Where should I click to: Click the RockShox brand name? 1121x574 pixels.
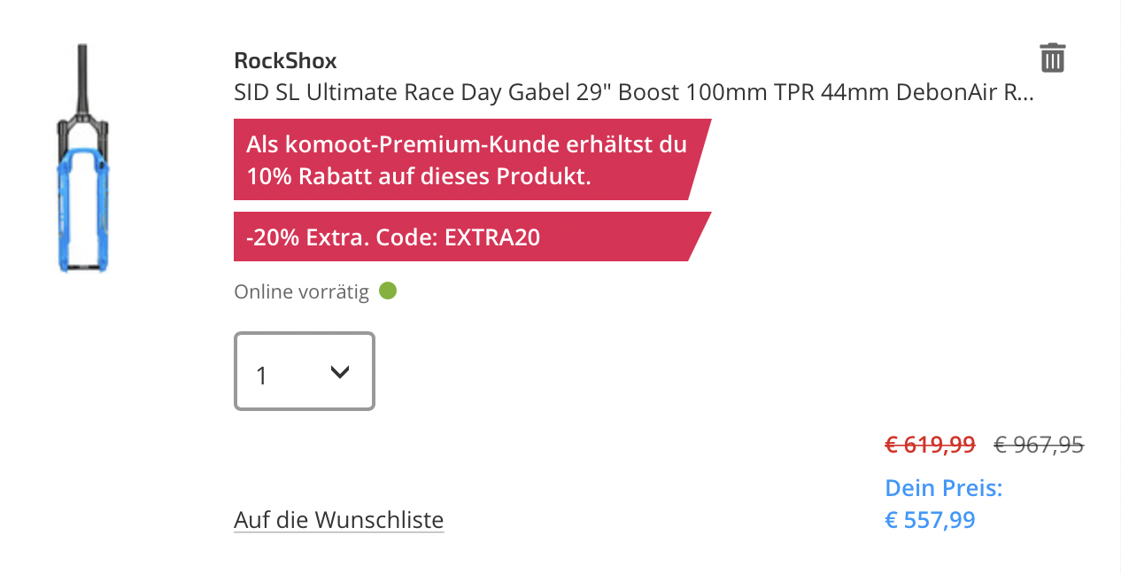pyautogui.click(x=285, y=61)
